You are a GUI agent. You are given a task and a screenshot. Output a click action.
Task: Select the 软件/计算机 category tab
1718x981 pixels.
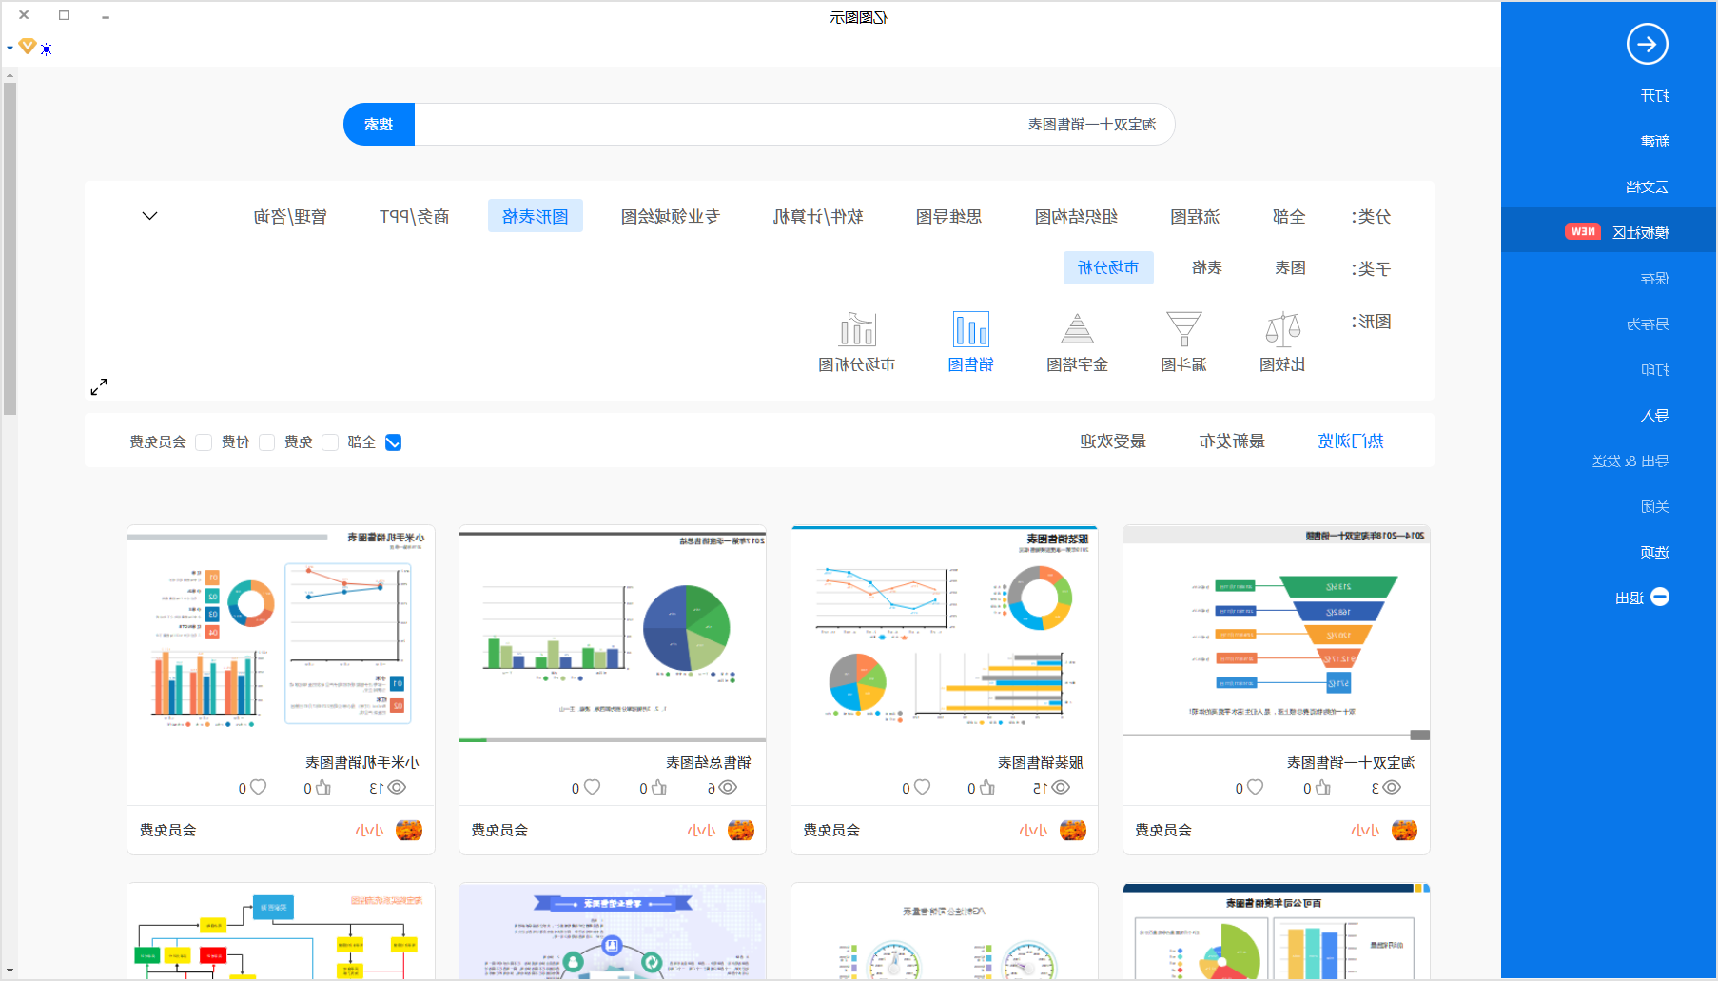pyautogui.click(x=818, y=216)
